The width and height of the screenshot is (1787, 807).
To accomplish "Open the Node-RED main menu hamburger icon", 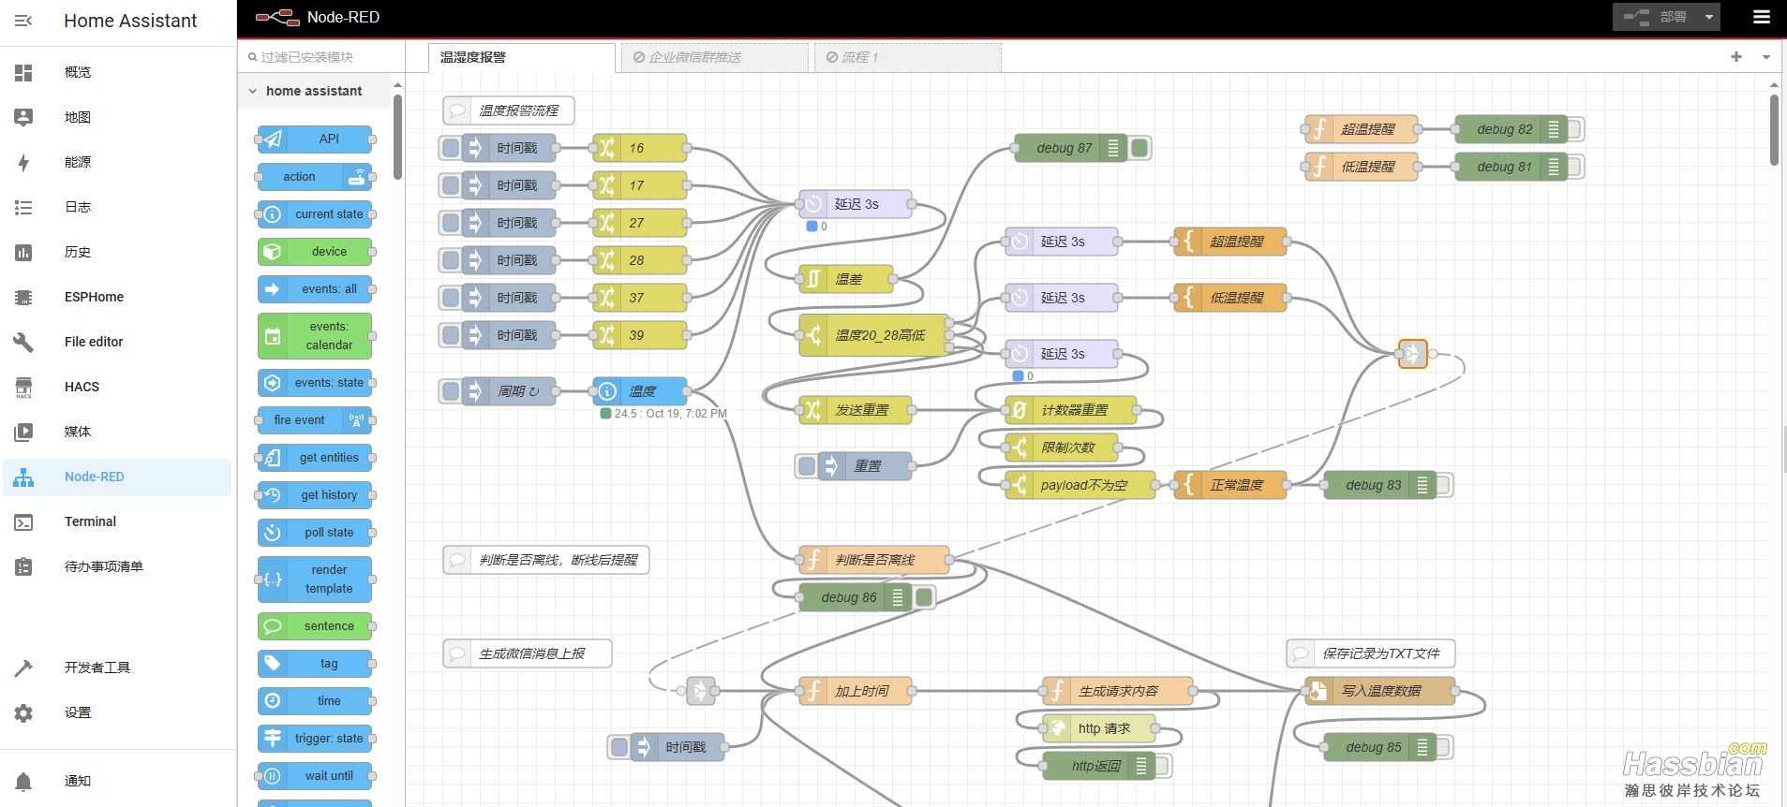I will [1762, 17].
